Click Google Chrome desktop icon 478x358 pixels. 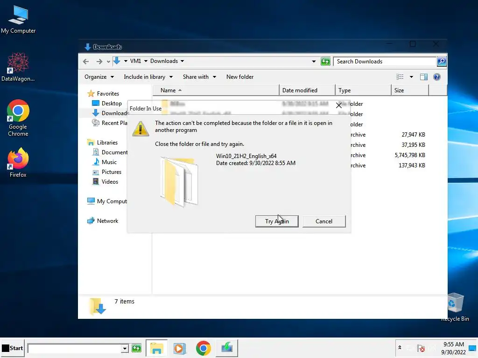(18, 118)
